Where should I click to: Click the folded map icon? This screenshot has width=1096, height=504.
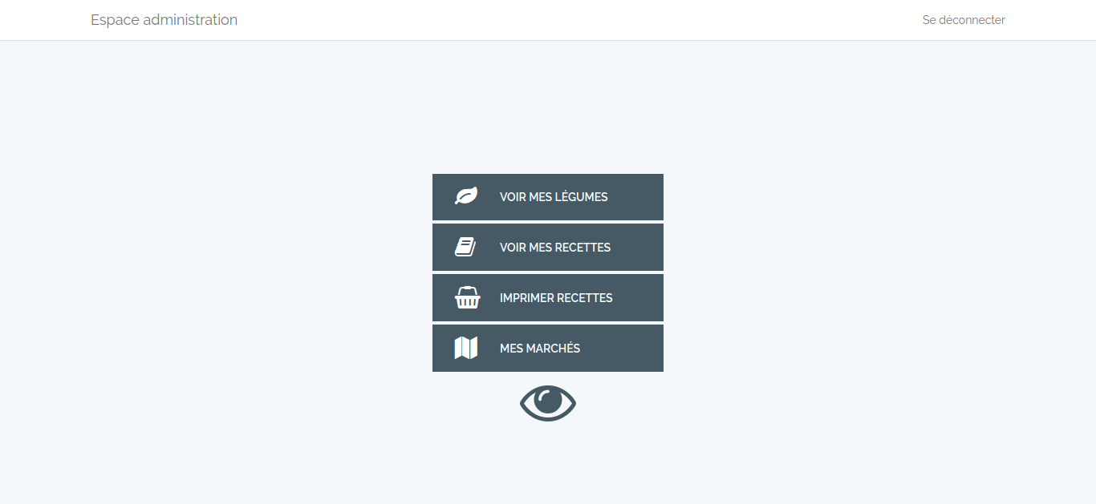tap(466, 348)
